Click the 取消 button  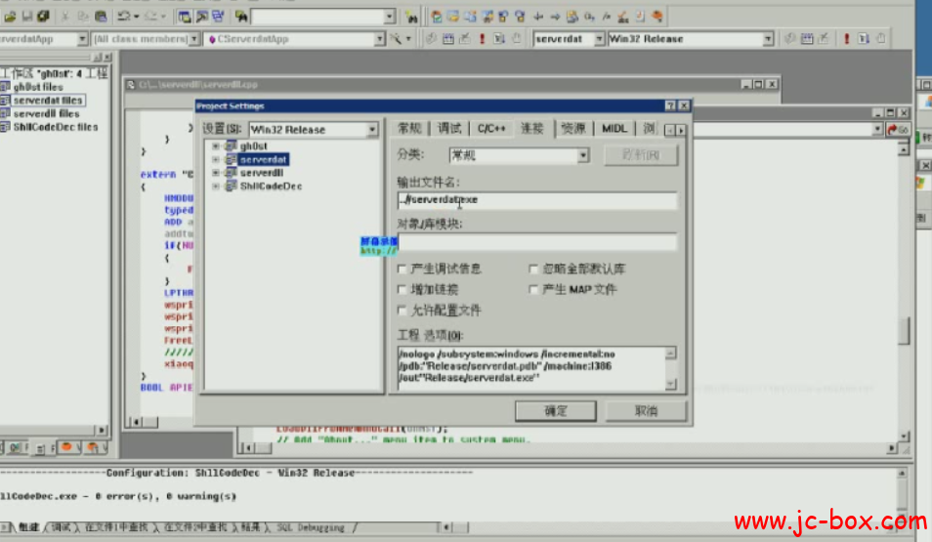[646, 411]
